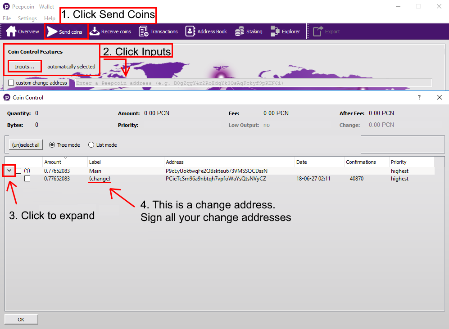Select Tree mode radio button
449x329 pixels.
pyautogui.click(x=52, y=145)
